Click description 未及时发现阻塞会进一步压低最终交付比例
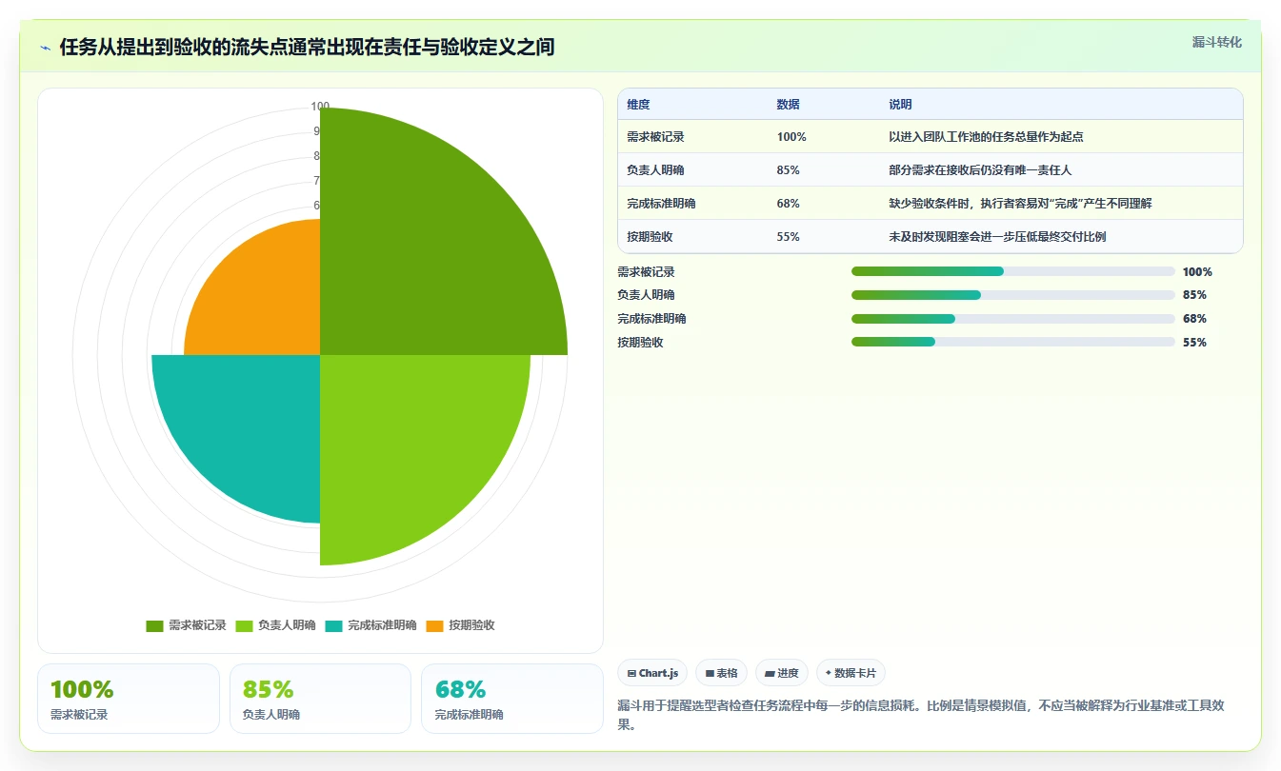This screenshot has width=1281, height=771. point(998,237)
